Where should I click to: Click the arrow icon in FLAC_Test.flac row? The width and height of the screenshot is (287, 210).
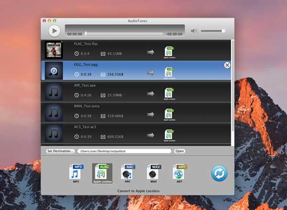(151, 52)
